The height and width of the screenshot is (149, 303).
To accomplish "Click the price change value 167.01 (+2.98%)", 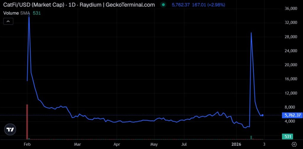I will (208, 5).
